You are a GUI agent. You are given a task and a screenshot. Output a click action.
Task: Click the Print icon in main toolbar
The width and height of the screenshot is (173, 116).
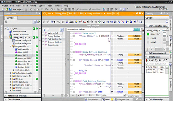26,9
